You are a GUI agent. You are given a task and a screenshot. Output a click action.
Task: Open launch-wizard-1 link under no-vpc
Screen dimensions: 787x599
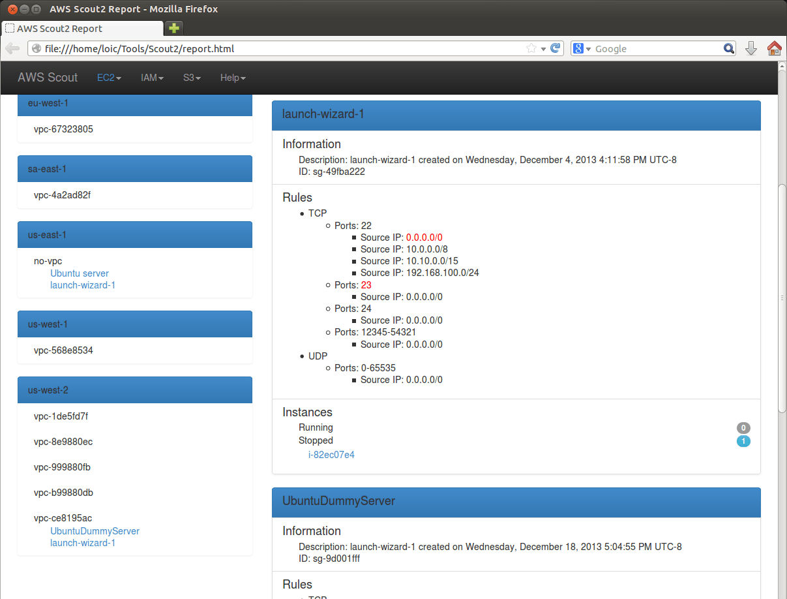pos(83,285)
